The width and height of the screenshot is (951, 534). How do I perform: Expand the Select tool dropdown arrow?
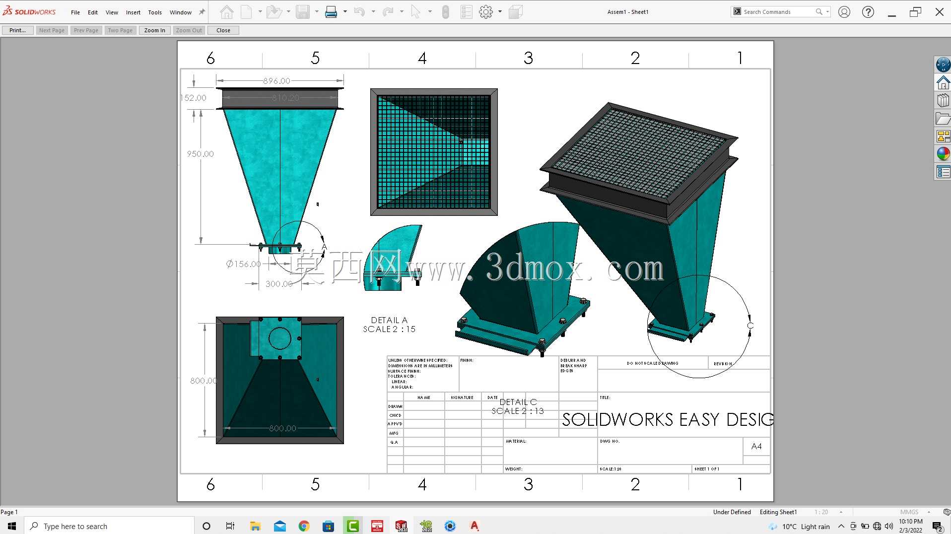click(429, 11)
